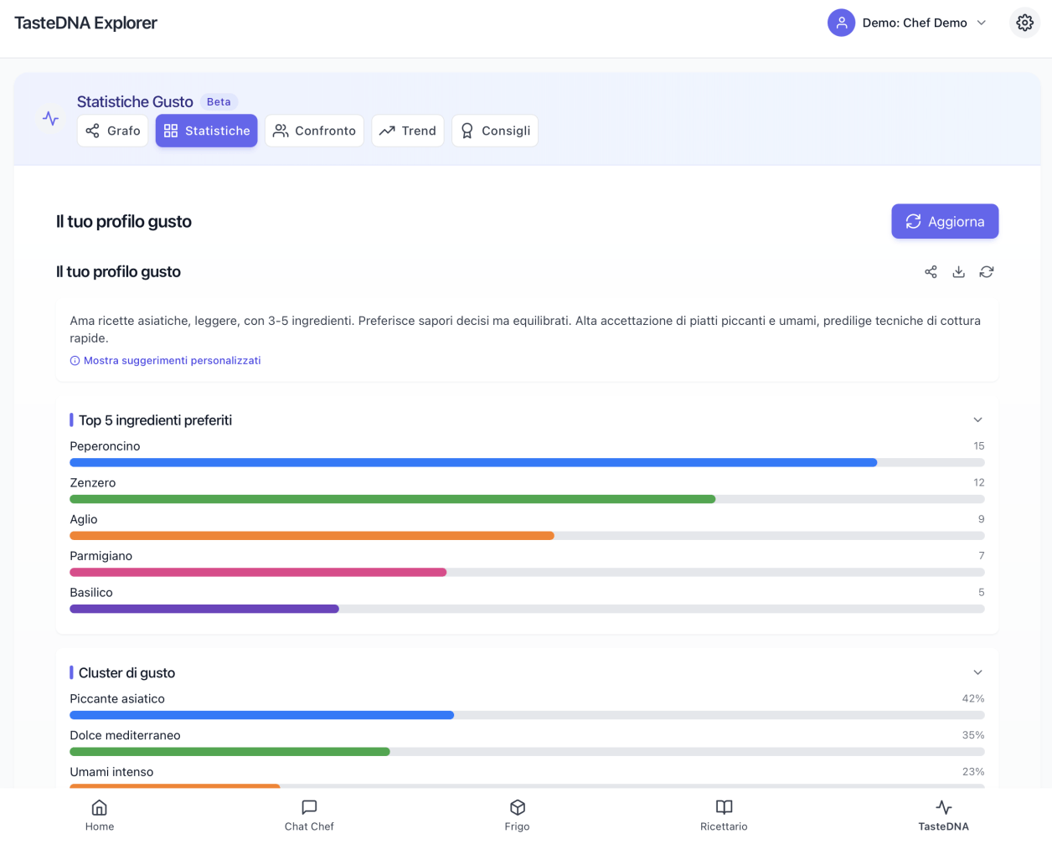Screen dimensions: 1052x844
Task: Click the pulse icon beside Statistiche Gusto
Action: pos(51,119)
